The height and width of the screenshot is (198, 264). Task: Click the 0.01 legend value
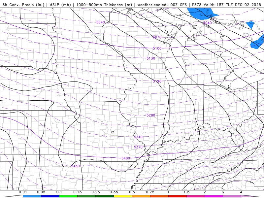[23, 192]
